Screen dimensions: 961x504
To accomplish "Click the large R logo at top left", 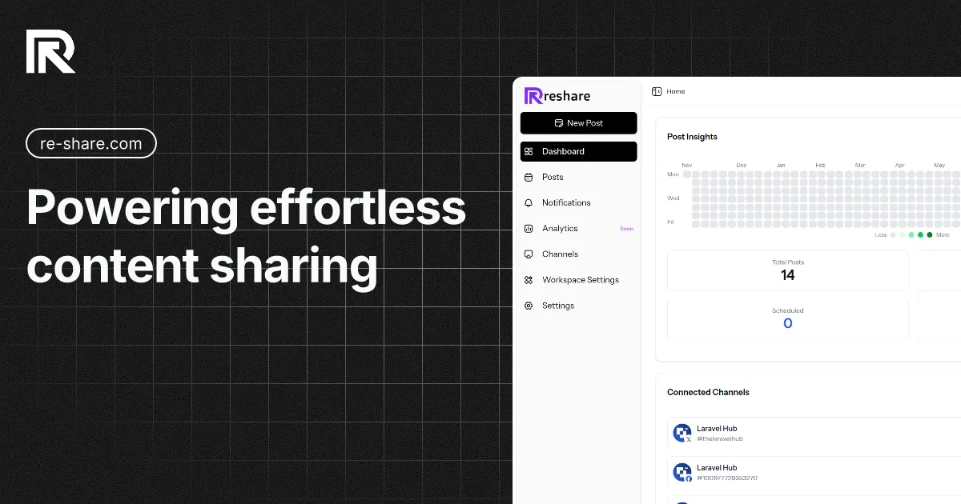I will pos(50,51).
